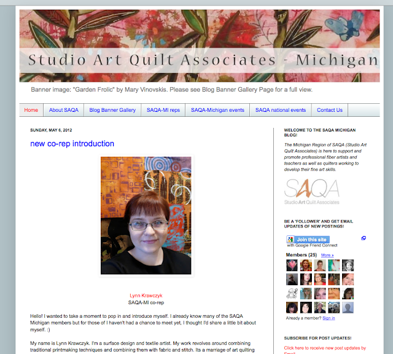Open the blank silhouette member avatar
The width and height of the screenshot is (393, 354).
pyautogui.click(x=348, y=307)
